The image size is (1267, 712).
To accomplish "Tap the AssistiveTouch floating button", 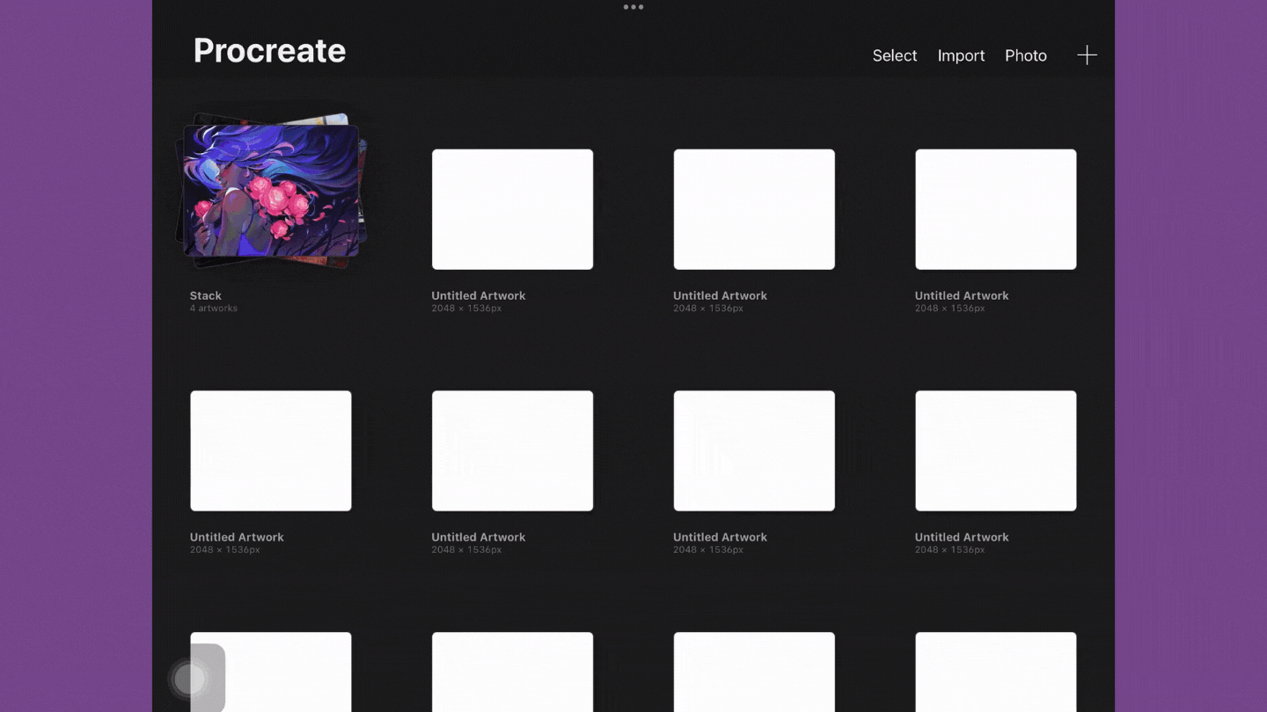I will [x=189, y=679].
